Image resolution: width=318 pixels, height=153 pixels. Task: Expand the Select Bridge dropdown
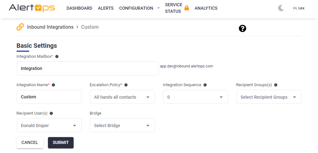click(x=122, y=126)
